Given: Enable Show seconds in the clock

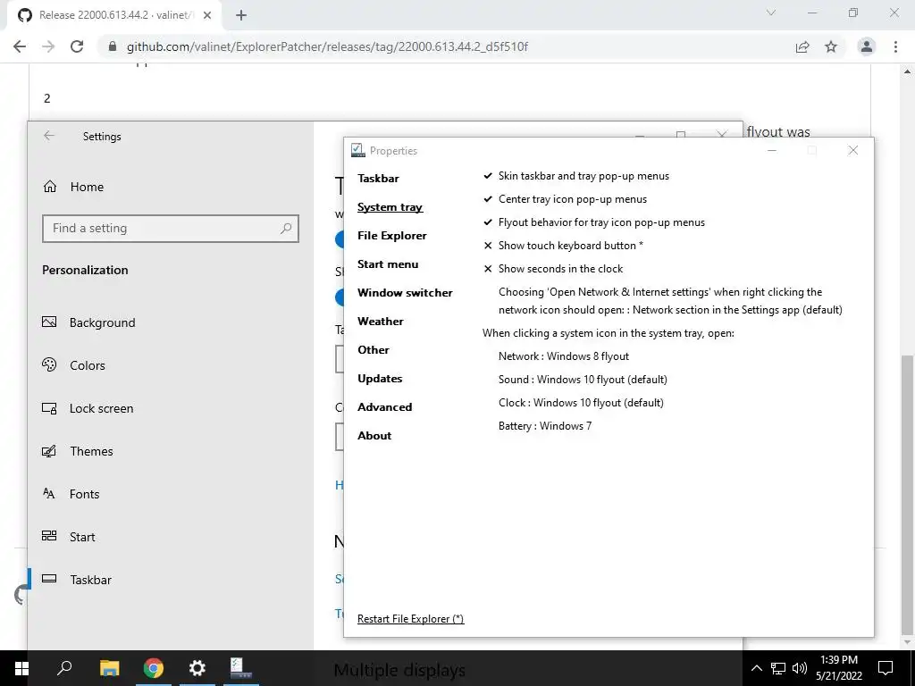Looking at the screenshot, I should click(553, 269).
